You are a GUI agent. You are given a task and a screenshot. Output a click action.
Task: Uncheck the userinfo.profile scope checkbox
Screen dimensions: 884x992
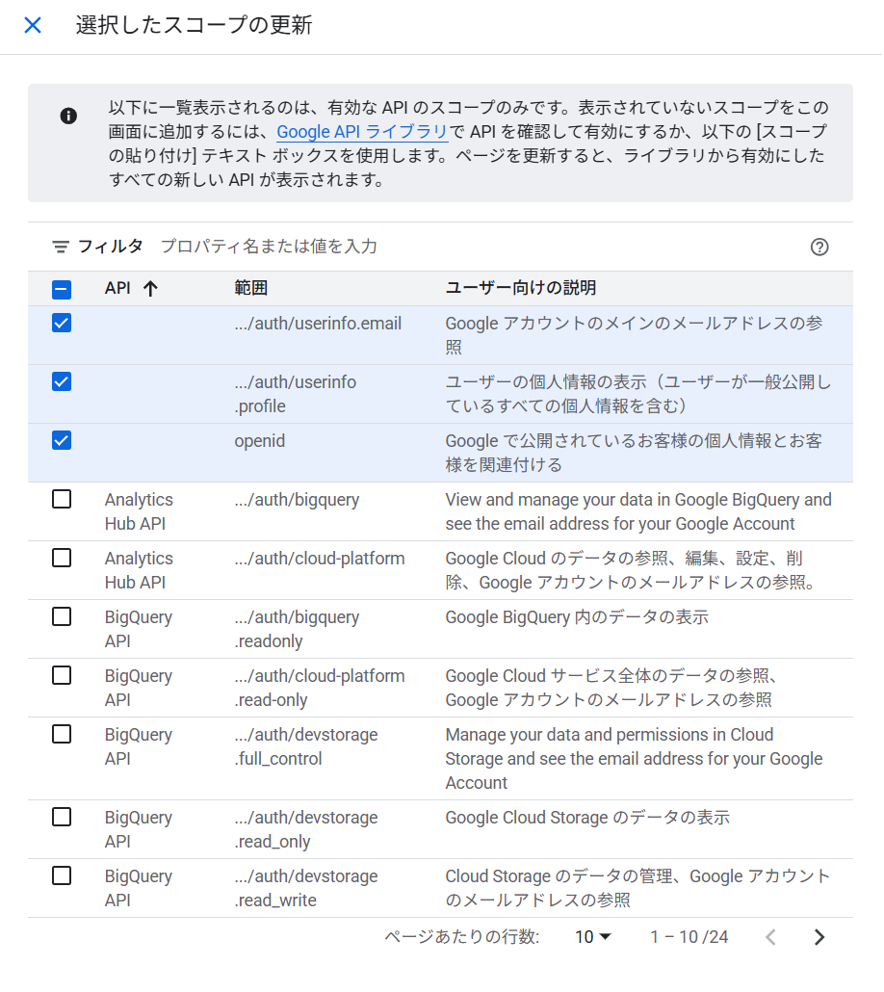pos(62,382)
